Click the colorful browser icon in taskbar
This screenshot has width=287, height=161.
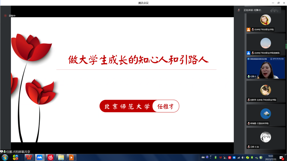pos(16,158)
